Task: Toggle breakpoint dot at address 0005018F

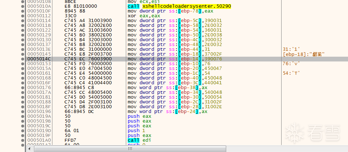Action: (23, 107)
